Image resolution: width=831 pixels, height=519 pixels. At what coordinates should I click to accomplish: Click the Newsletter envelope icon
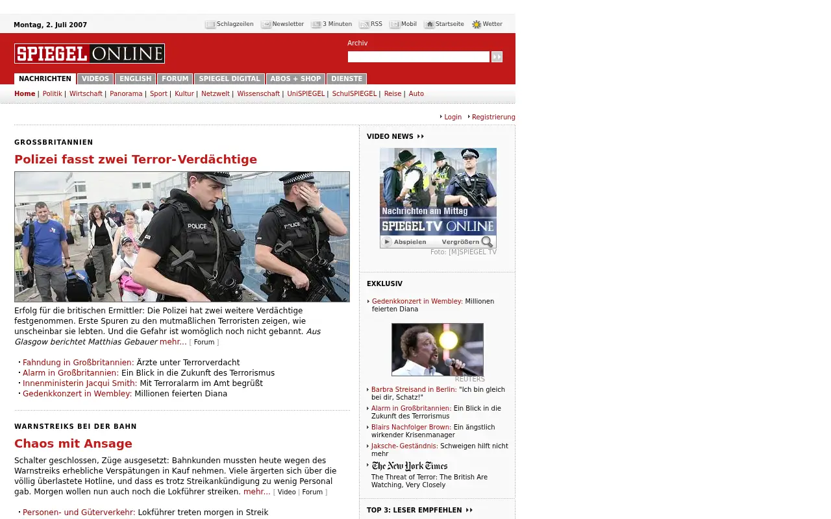coord(266,25)
